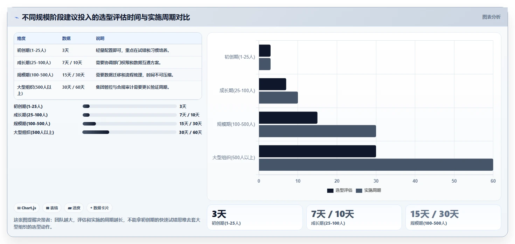Click the 规模期 实施周期 chart bar
The image size is (515, 244).
318,131
